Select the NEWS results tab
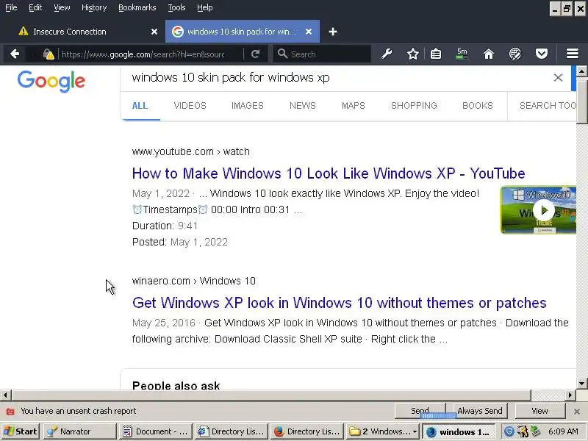The width and height of the screenshot is (588, 441). pyautogui.click(x=302, y=106)
